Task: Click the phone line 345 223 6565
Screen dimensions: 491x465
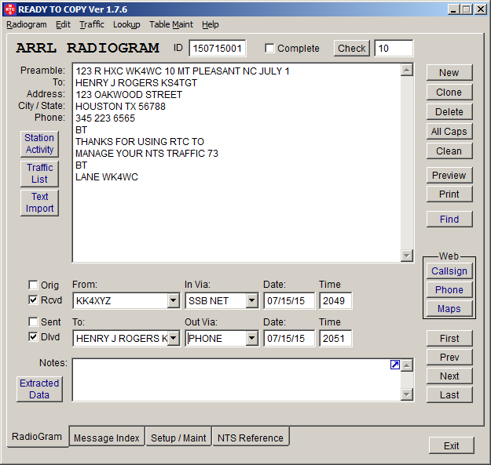Action: click(x=105, y=118)
